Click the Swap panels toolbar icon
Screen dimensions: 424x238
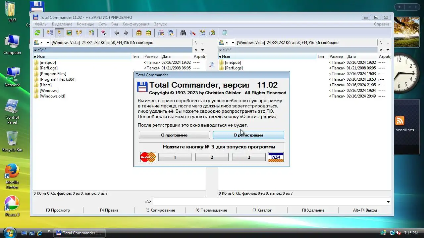point(91,33)
